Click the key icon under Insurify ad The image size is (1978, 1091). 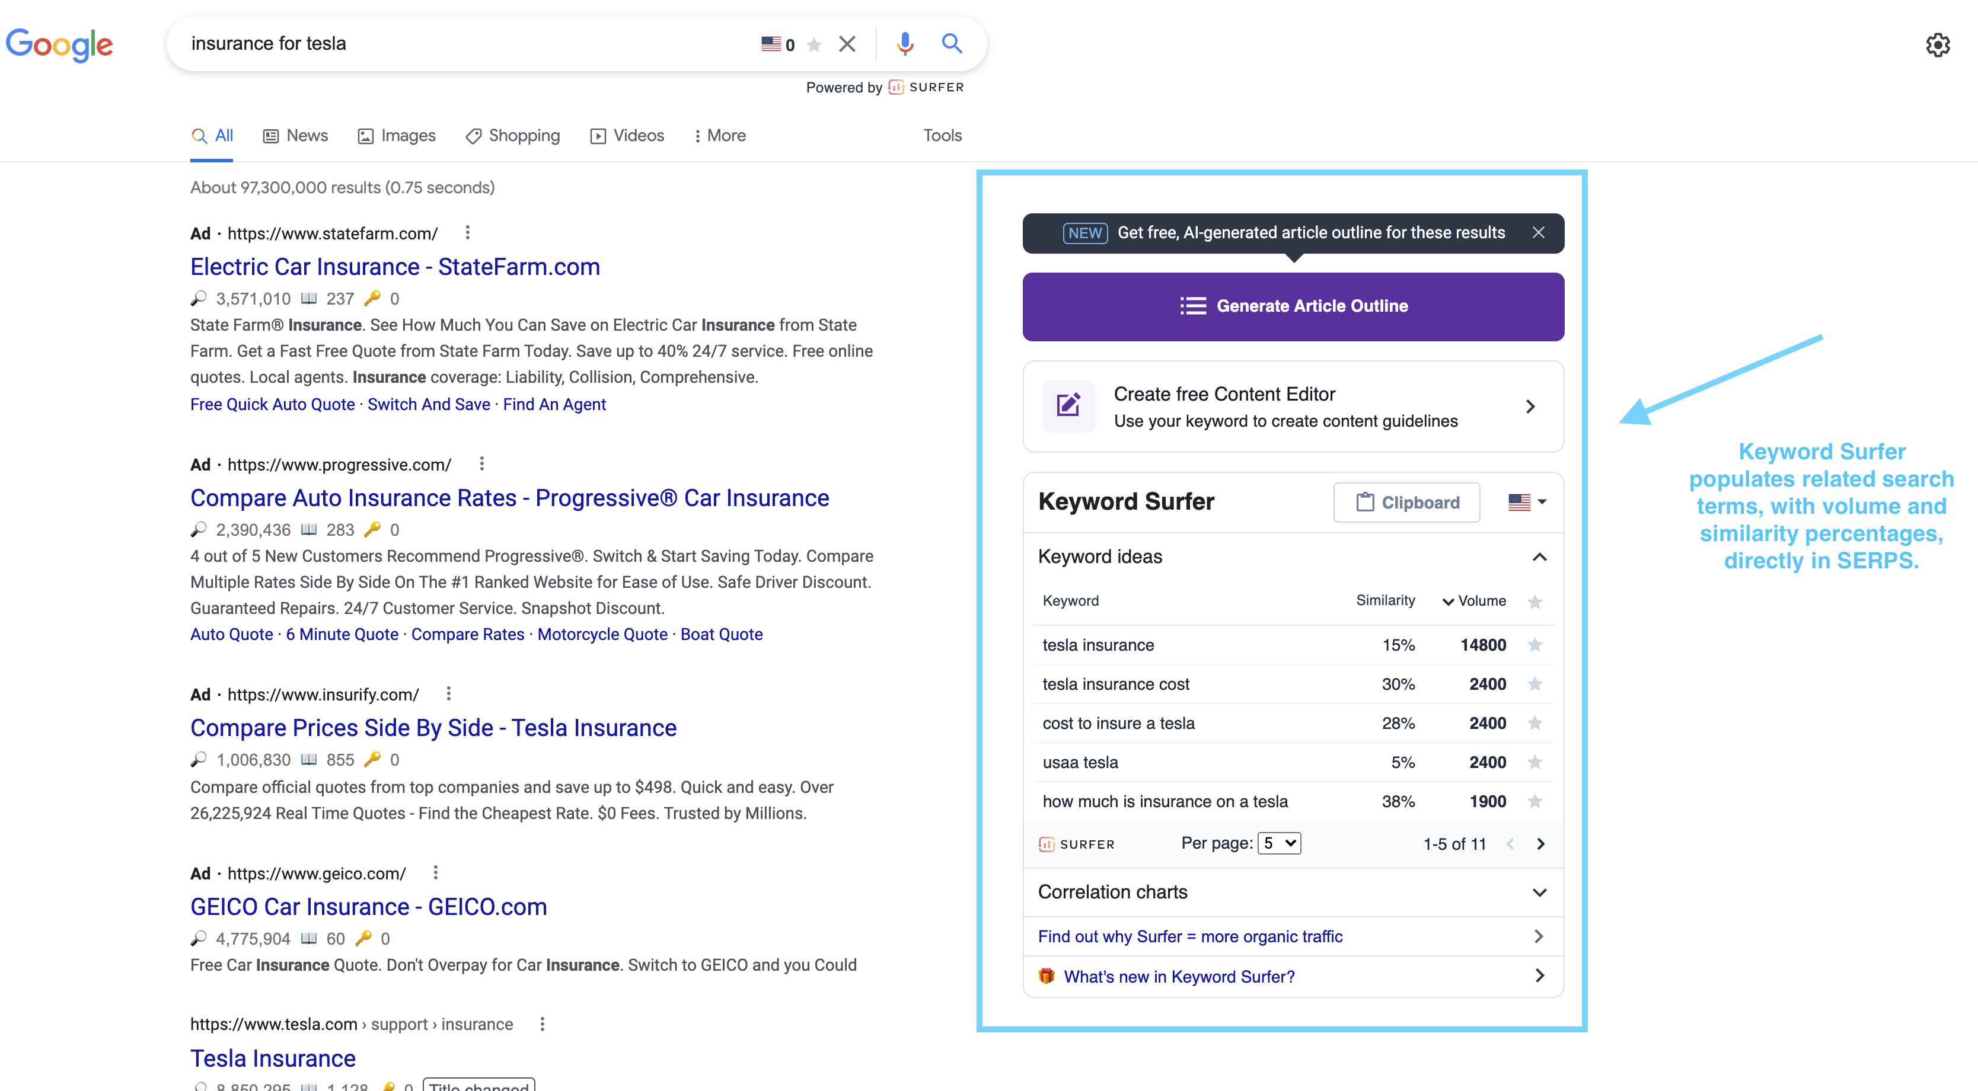[x=372, y=759]
